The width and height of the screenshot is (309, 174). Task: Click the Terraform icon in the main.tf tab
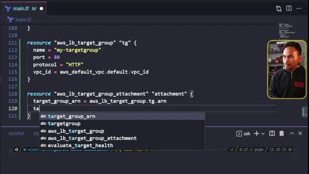pos(8,9)
